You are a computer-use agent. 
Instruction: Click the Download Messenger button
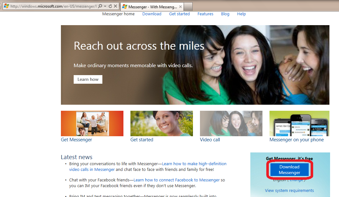tap(289, 170)
